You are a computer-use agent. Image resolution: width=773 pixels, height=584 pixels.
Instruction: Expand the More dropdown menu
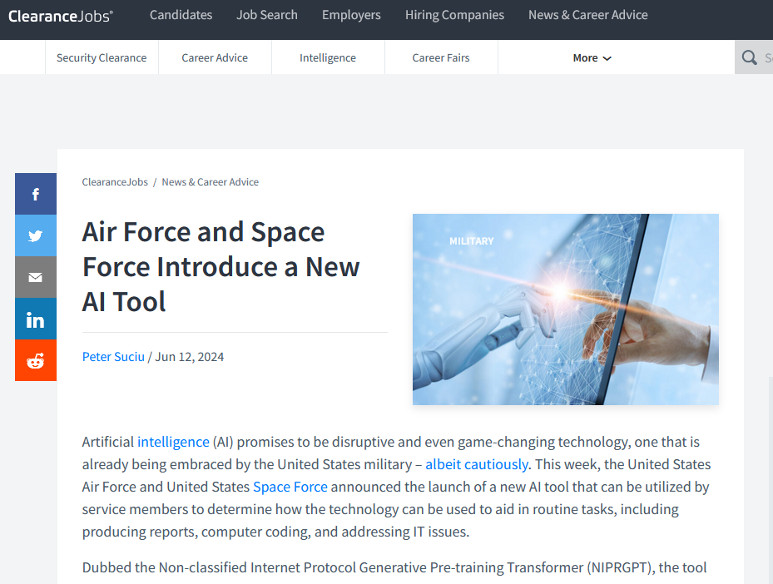pyautogui.click(x=592, y=57)
